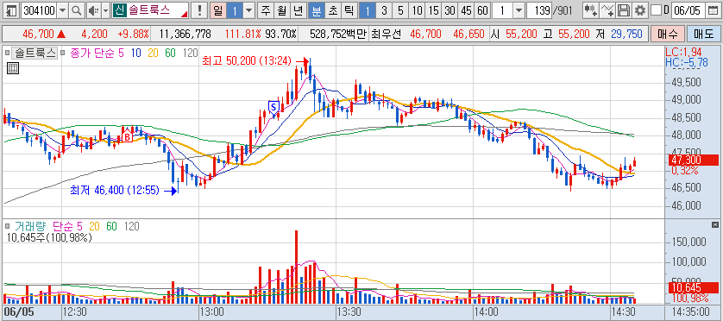Click the bar count field showing 139
Image resolution: width=723 pixels, height=321 pixels.
539,10
